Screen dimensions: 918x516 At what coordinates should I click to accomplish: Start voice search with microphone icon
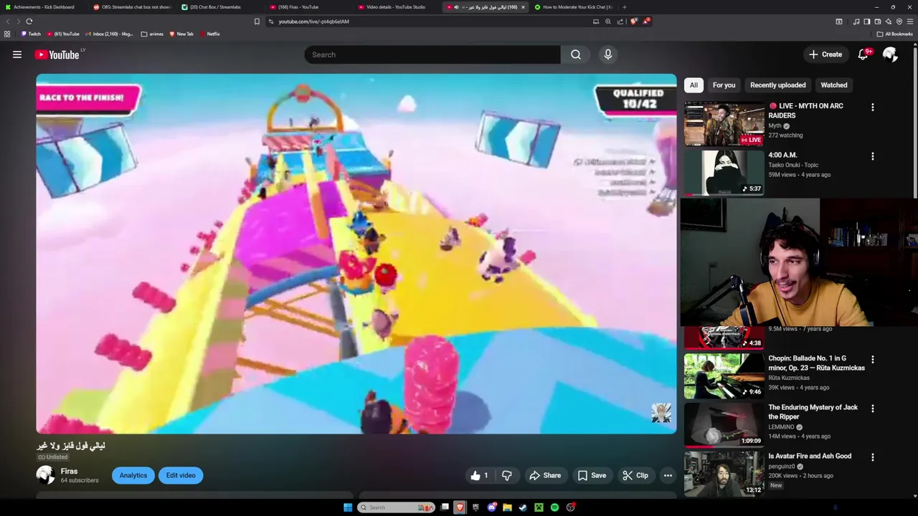pos(608,54)
